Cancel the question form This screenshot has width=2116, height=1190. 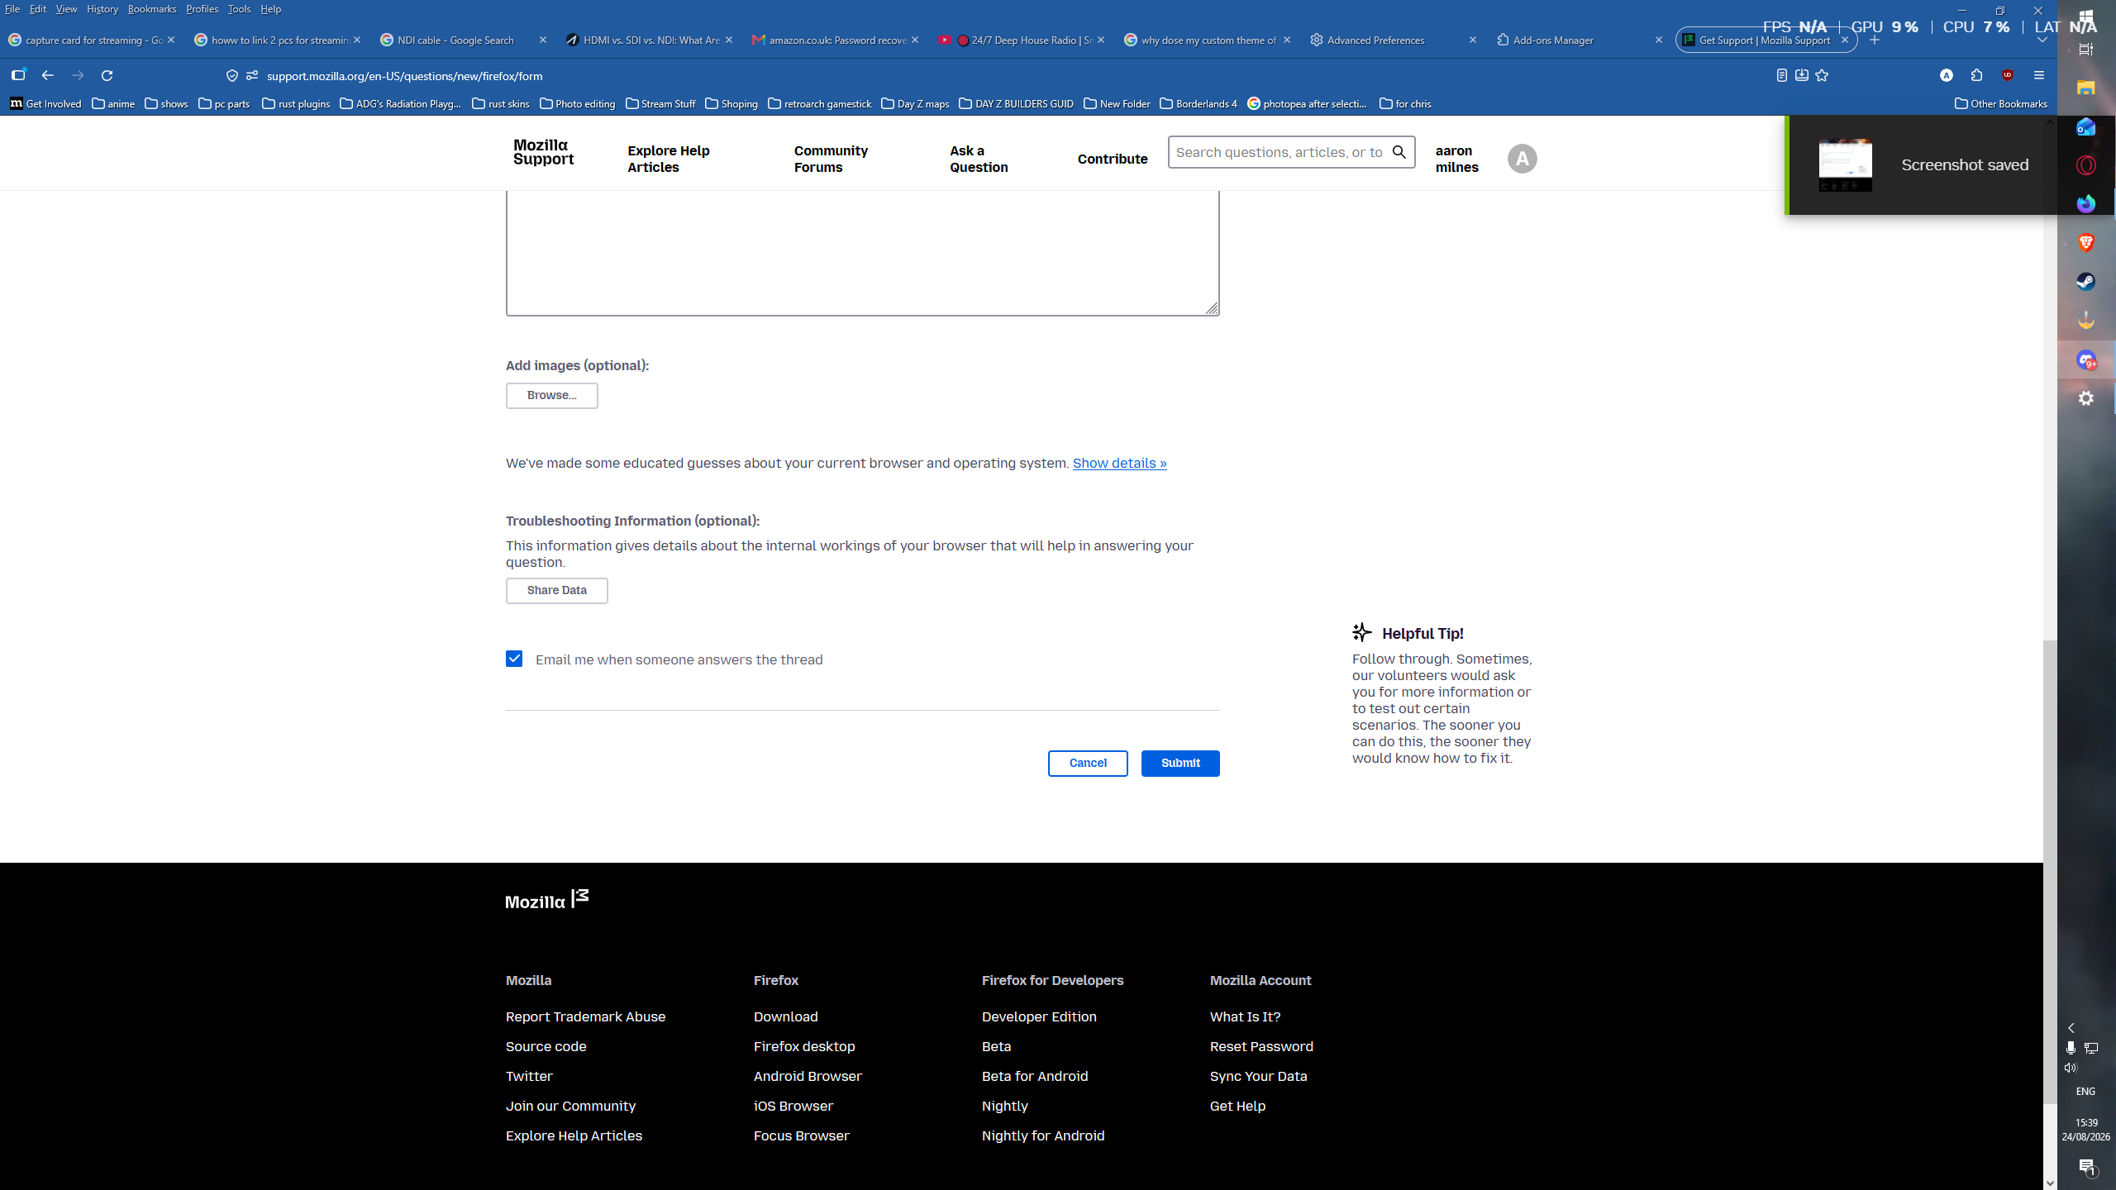coord(1088,763)
